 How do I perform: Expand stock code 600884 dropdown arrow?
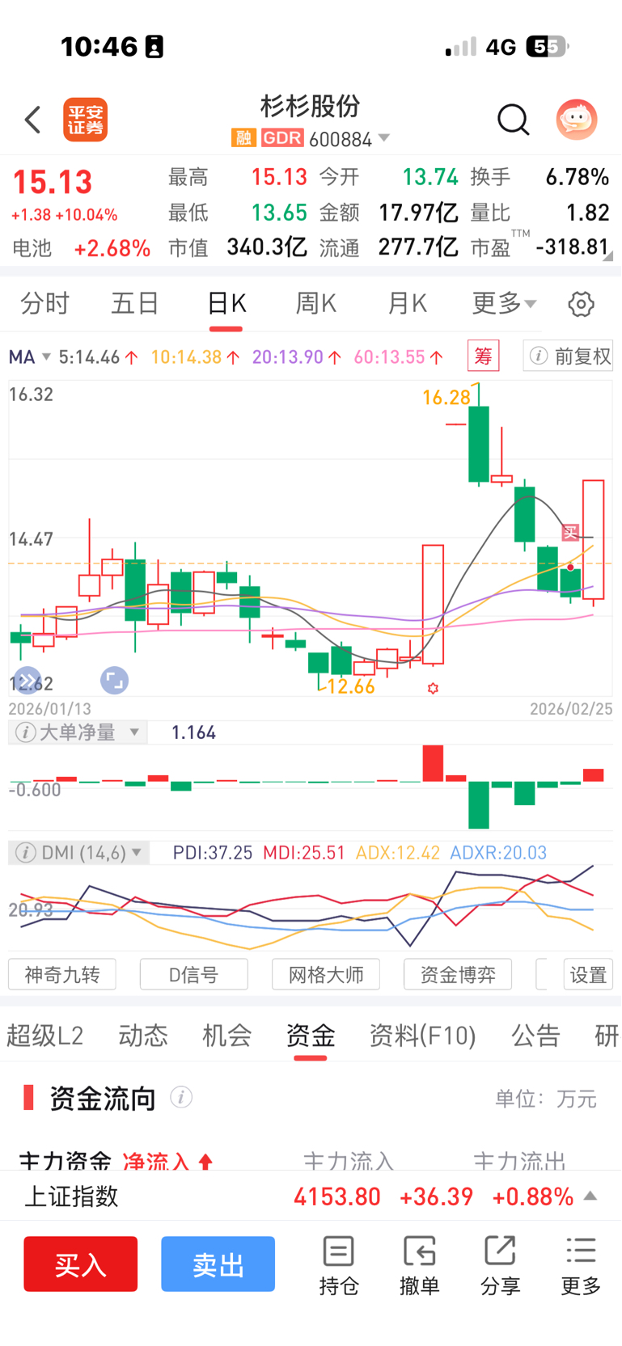[x=384, y=138]
